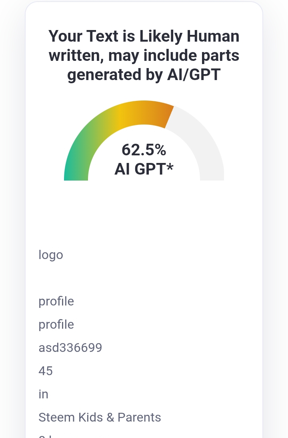Click the word "in" above community name
Image resolution: width=288 pixels, height=438 pixels.
pos(43,394)
